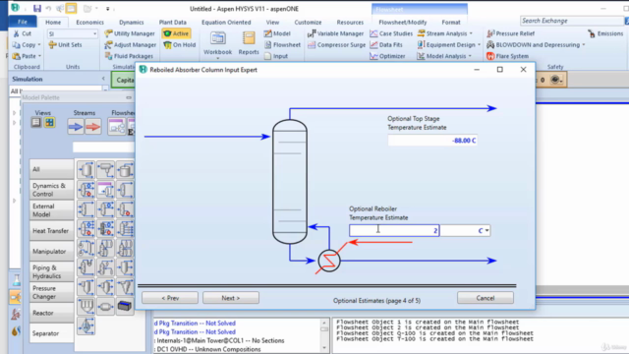Click the Search Exchange box
Viewport: 629px width, 354px height.
point(572,21)
